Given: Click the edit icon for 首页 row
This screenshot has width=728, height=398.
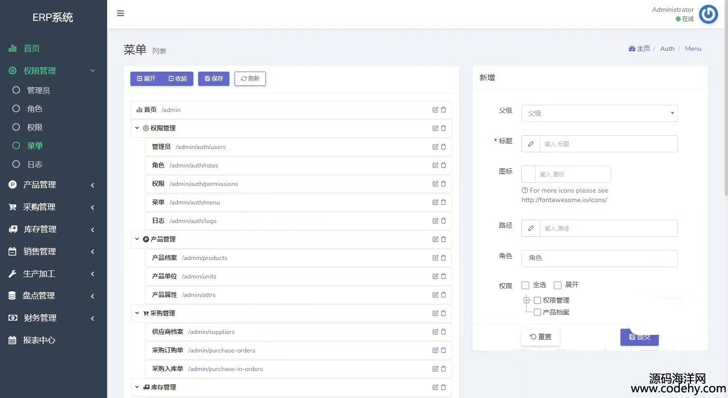Looking at the screenshot, I should [435, 110].
